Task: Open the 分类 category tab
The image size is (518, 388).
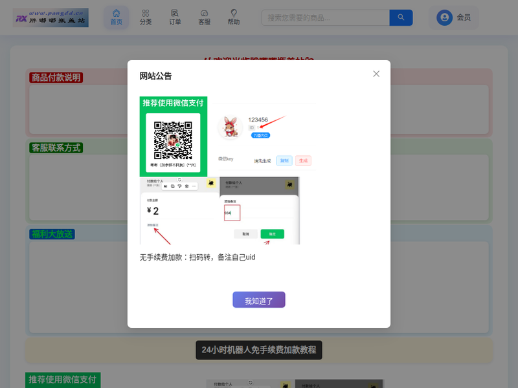Action: pyautogui.click(x=145, y=17)
